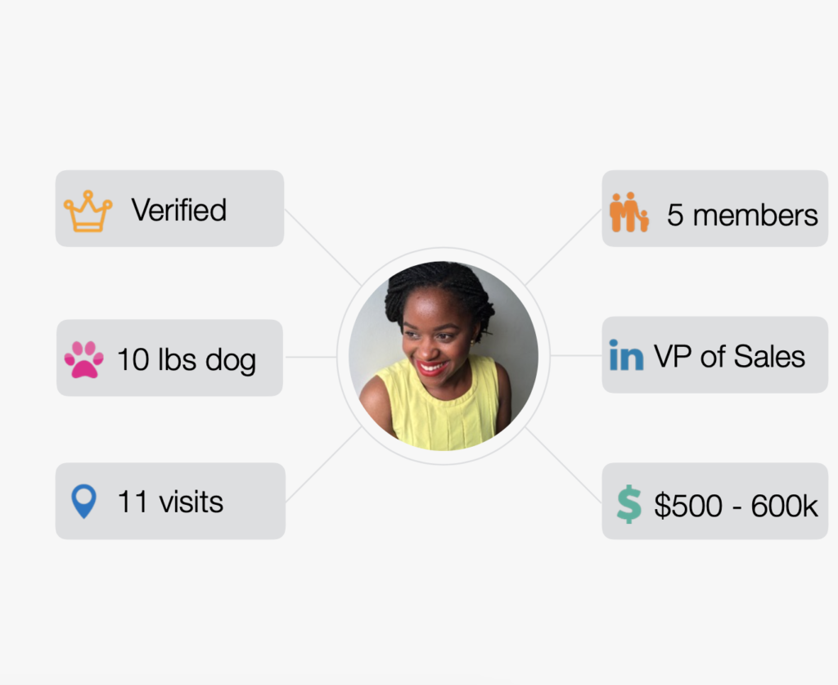Viewport: 838px width, 685px height.
Task: Click the "11 visits" text
Action: (170, 502)
